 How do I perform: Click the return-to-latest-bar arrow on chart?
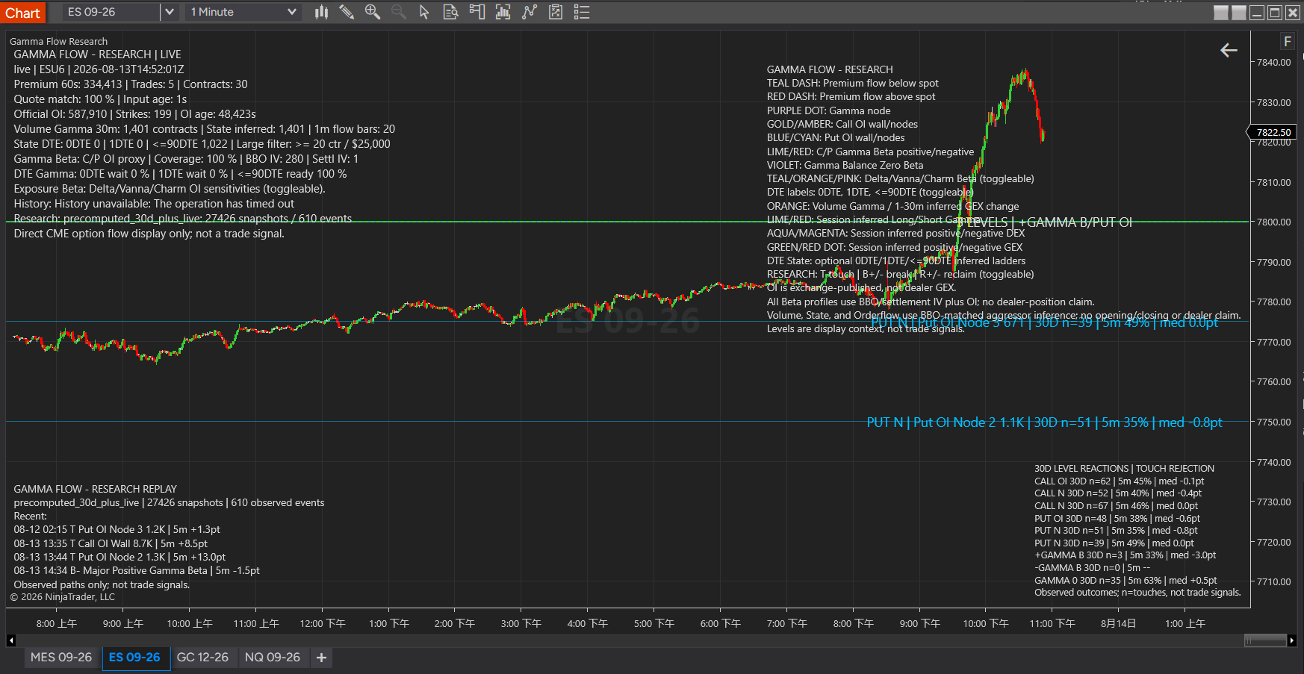(x=1229, y=50)
